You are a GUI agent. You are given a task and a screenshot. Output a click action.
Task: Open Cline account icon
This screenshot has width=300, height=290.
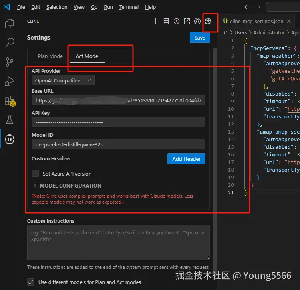pos(197,21)
